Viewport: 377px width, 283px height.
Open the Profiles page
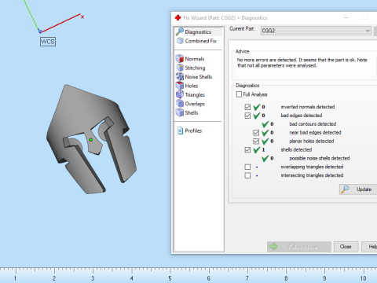193,130
